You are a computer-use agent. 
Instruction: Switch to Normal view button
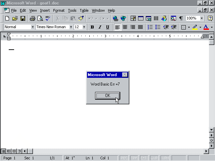click(4, 151)
